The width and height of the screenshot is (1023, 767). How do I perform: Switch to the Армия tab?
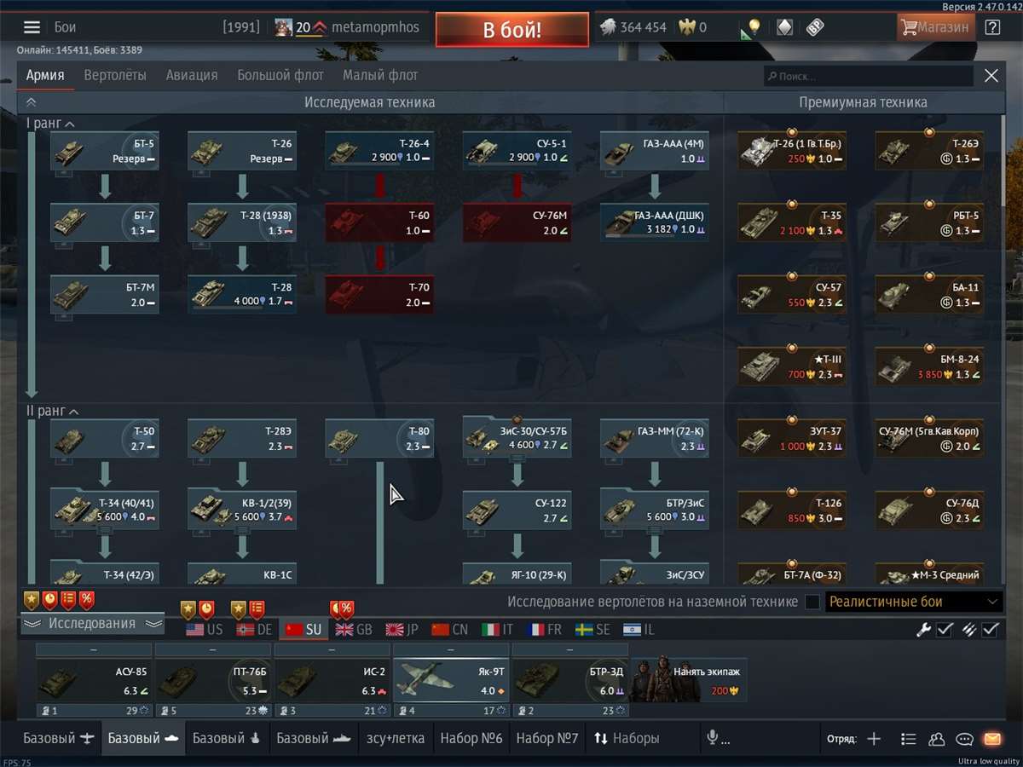(45, 75)
